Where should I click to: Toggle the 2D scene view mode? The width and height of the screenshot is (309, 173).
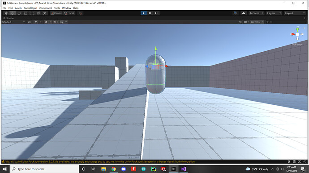pos(30,22)
